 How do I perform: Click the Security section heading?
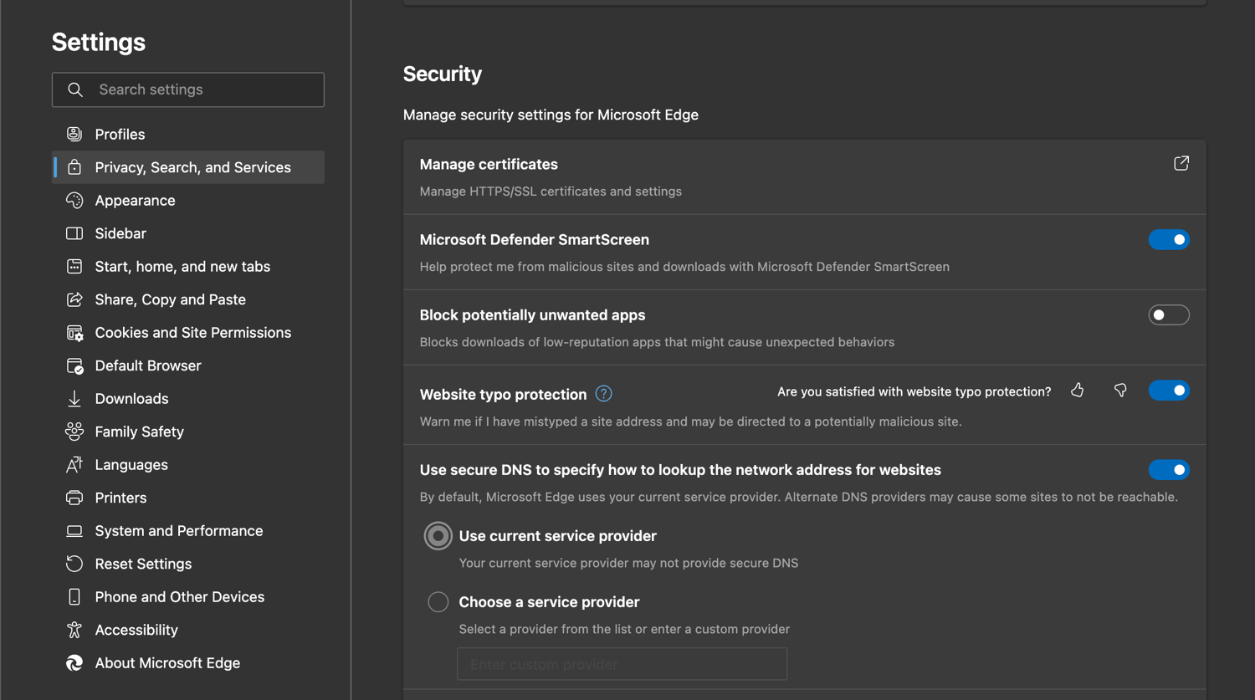pos(443,74)
